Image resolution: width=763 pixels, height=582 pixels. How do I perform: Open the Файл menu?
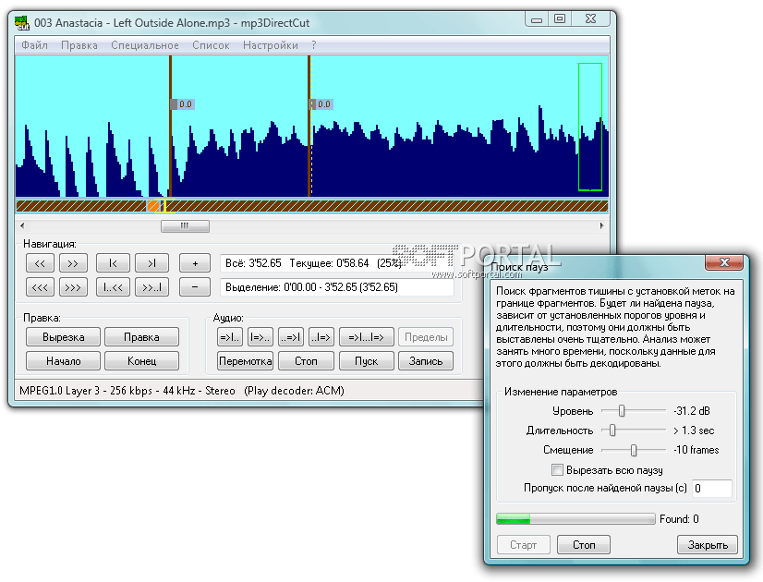pyautogui.click(x=34, y=45)
